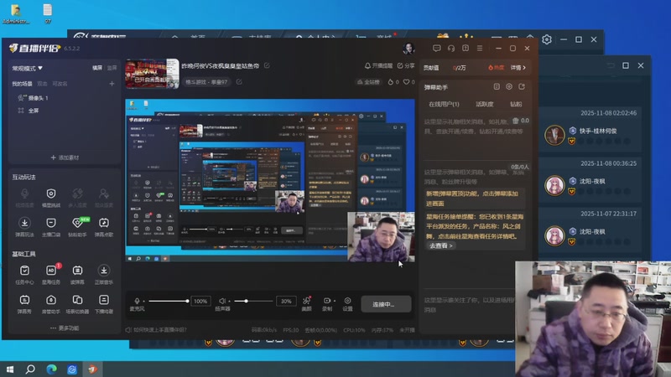Open the Windows Start menu
This screenshot has width=671, height=377.
(x=10, y=369)
